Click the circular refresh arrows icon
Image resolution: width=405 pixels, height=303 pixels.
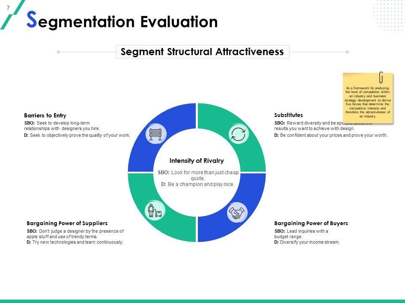coord(238,134)
